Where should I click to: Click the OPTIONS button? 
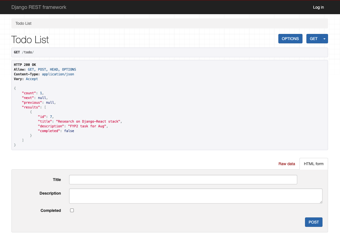[x=290, y=39]
